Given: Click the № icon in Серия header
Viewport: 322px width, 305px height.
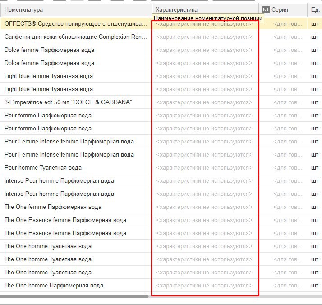Looking at the screenshot, I should [266, 9].
